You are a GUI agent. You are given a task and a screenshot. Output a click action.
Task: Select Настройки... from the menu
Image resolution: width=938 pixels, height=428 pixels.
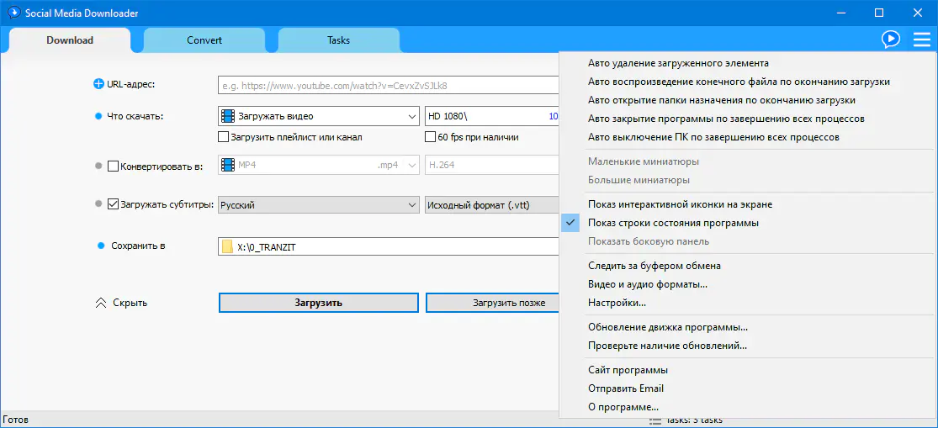(617, 303)
